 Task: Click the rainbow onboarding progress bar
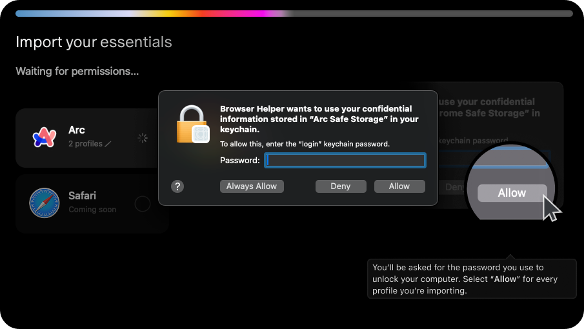pyautogui.click(x=294, y=14)
